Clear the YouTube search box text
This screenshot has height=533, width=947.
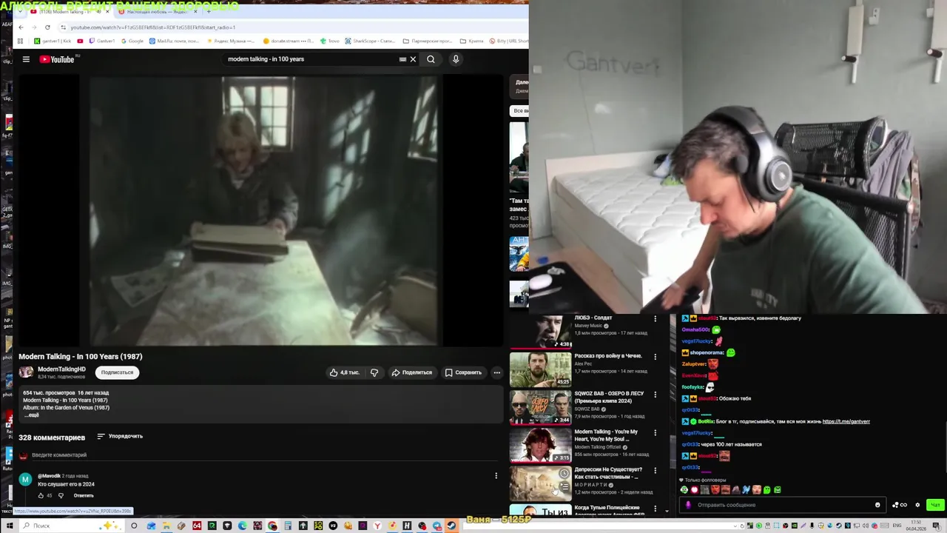pyautogui.click(x=413, y=59)
